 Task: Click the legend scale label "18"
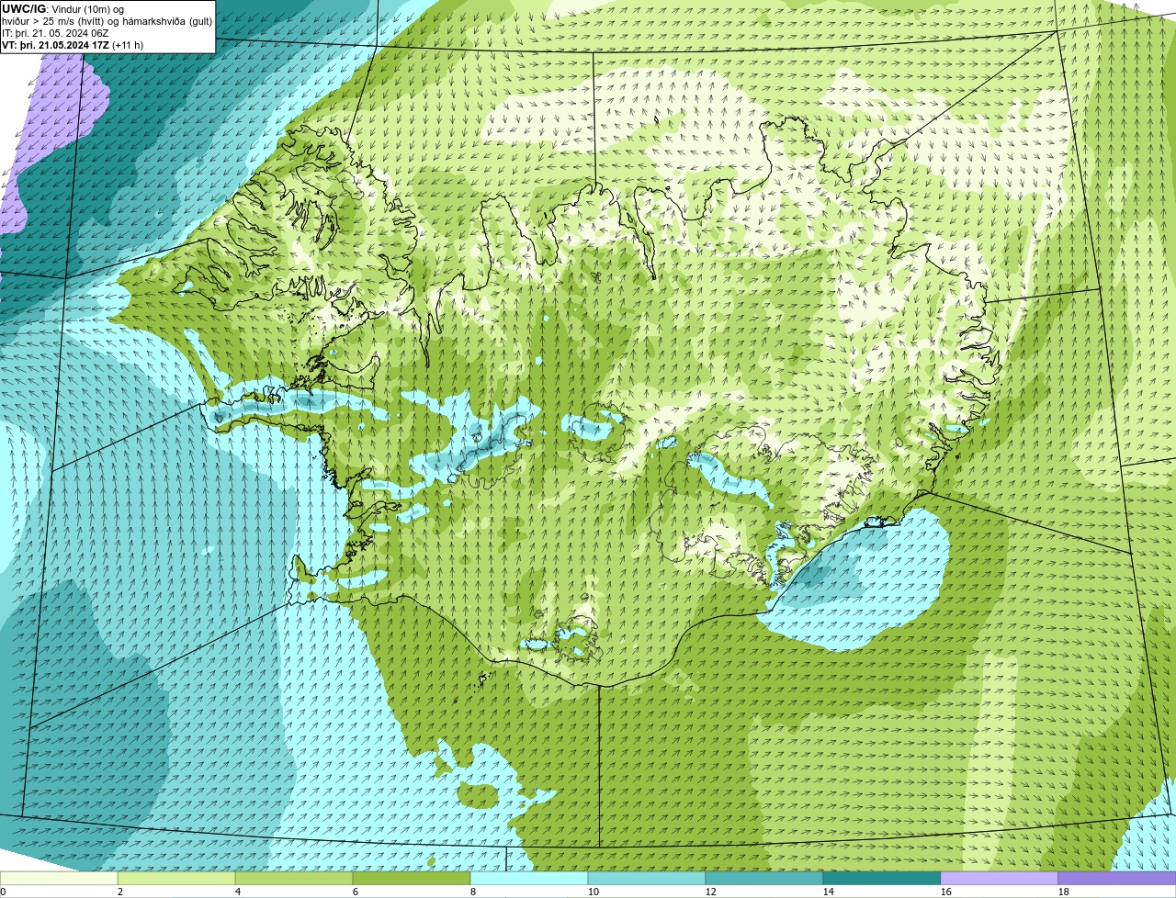(1064, 892)
